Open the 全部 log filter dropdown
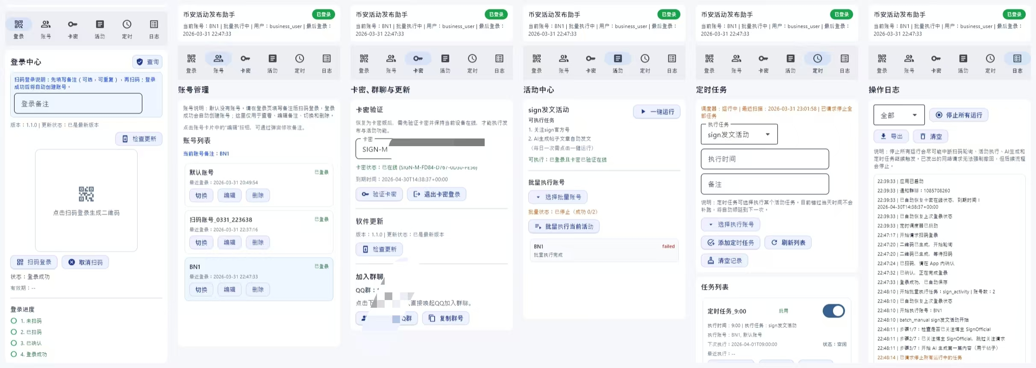Image resolution: width=1036 pixels, height=368 pixels. (898, 115)
